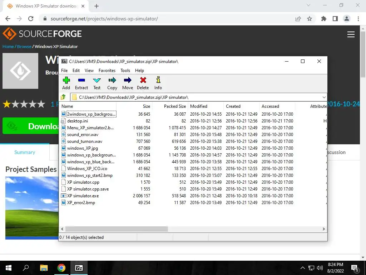Viewport: 366px width, 275px height.
Task: Click the Browse breadcrumb link
Action: coord(24,46)
